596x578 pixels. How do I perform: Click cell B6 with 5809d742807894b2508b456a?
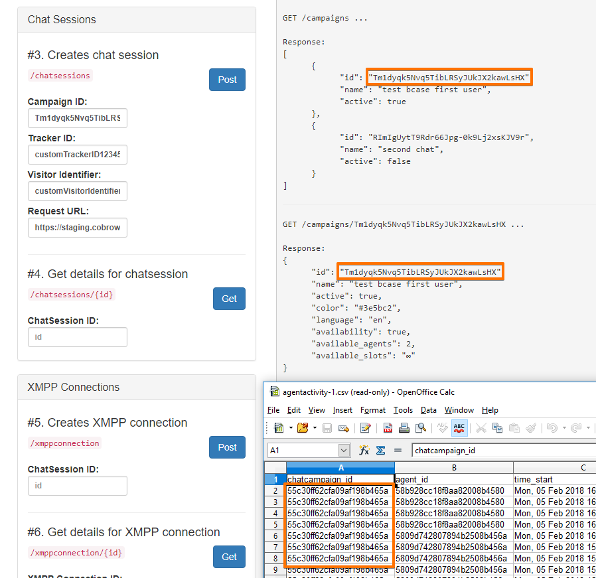pyautogui.click(x=454, y=536)
